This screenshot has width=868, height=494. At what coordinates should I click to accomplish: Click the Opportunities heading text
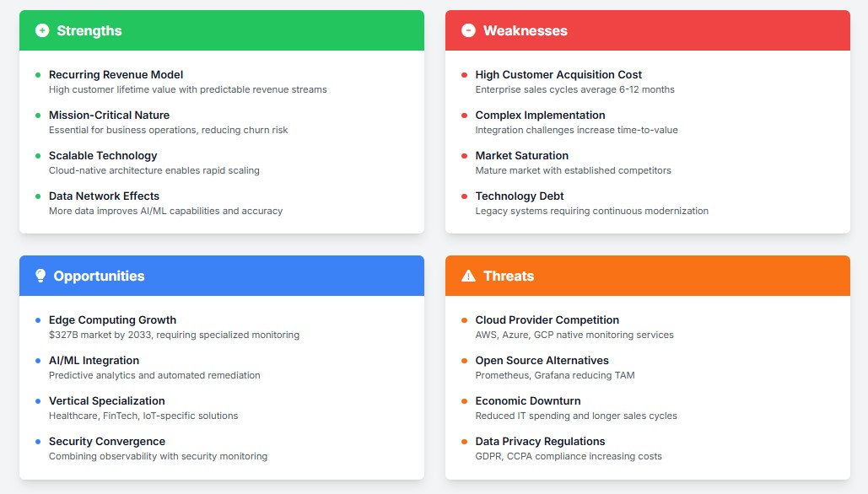(99, 276)
